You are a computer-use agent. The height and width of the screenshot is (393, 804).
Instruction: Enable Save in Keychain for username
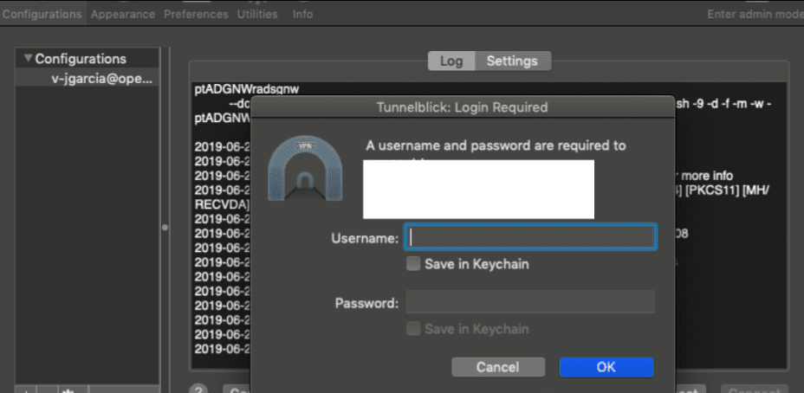click(x=412, y=264)
